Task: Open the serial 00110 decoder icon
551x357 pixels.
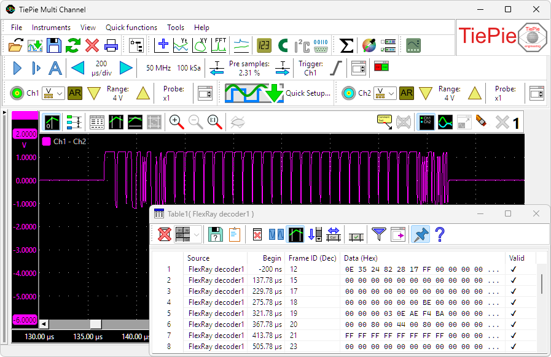Action: pos(321,45)
